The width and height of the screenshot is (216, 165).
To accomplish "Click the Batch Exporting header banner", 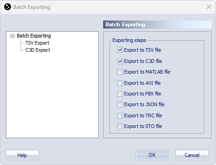I will pyautogui.click(x=157, y=25).
